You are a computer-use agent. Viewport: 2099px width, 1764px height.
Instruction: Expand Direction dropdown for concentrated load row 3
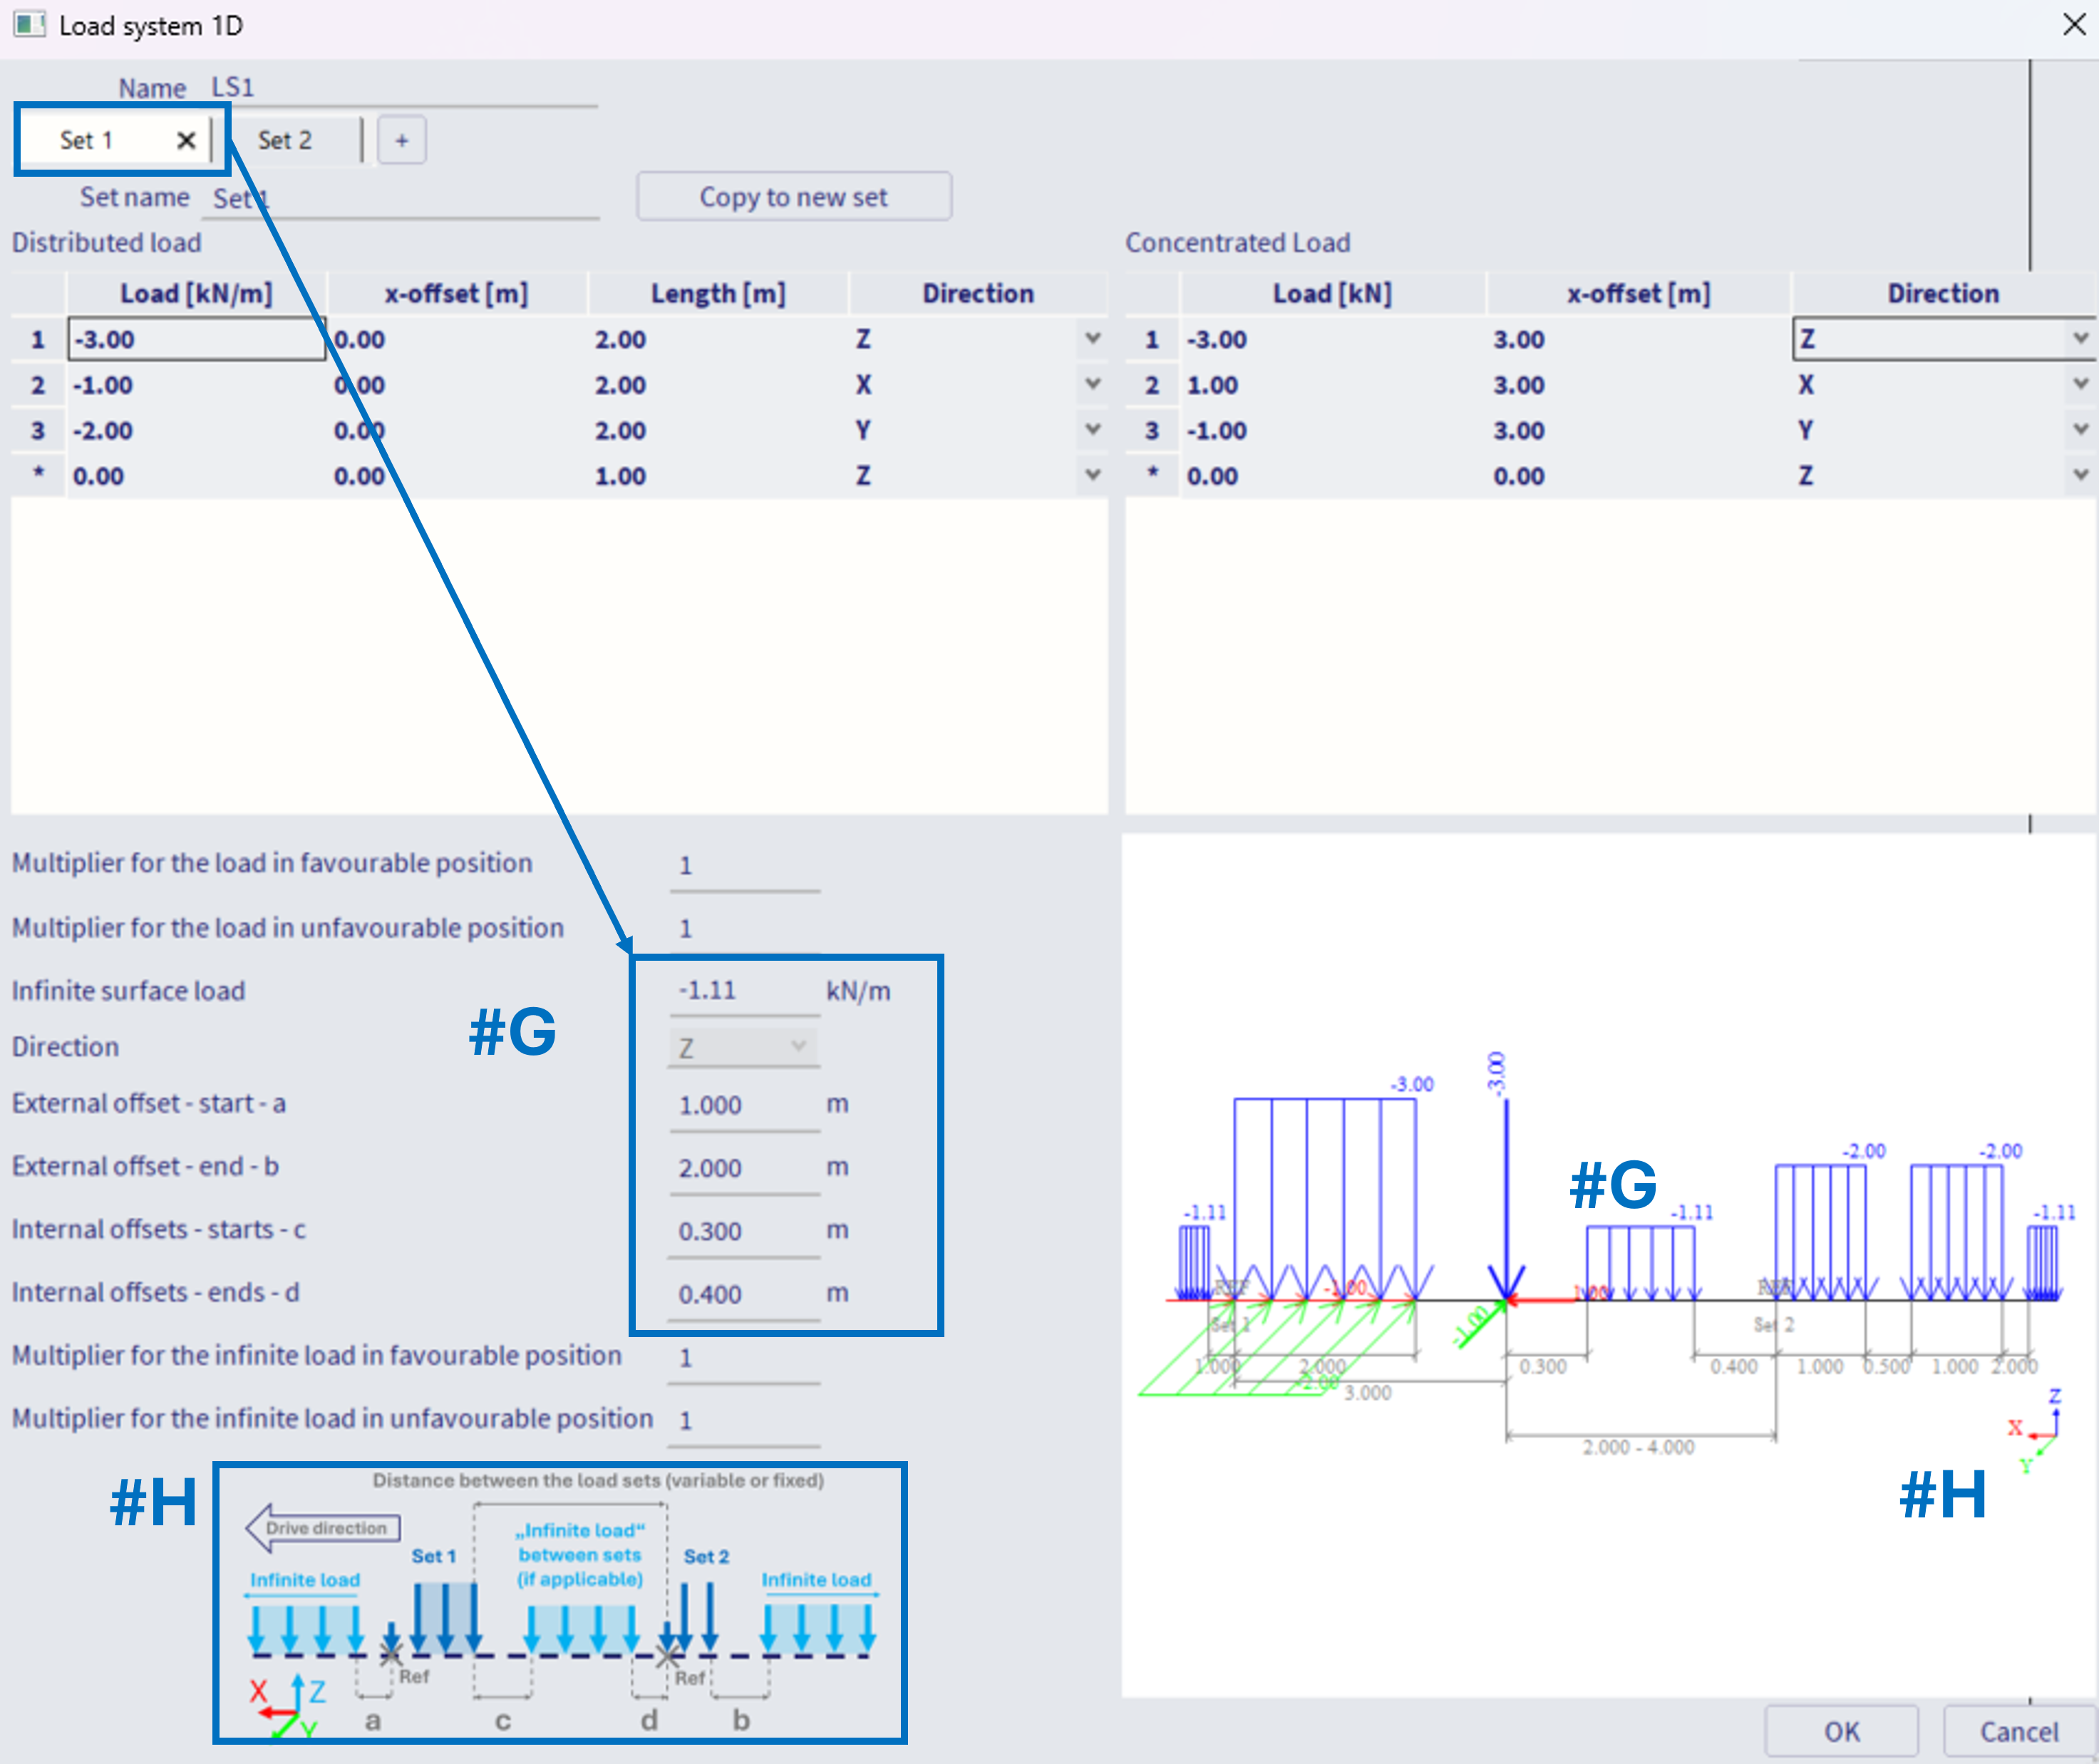(x=2079, y=430)
